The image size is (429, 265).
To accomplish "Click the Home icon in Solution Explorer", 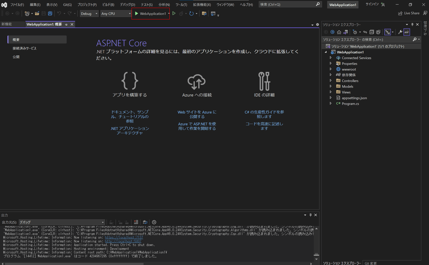I will tap(339, 32).
